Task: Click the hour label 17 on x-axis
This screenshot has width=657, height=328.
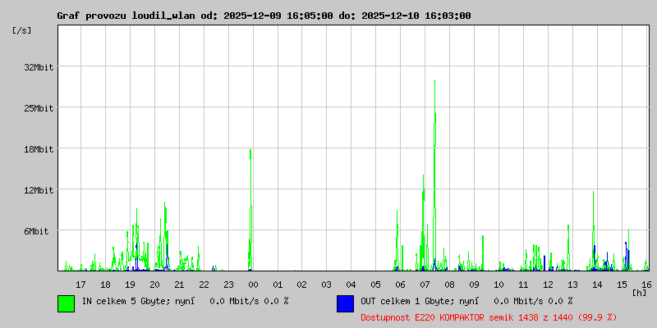Action: 80,285
